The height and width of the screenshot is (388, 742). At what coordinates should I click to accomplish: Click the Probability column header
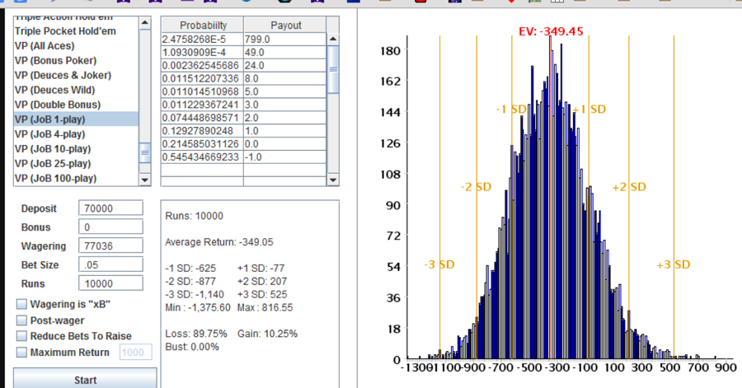pyautogui.click(x=203, y=25)
